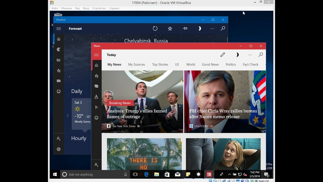Open VirtualBox Ввод menu
The image size is (323, 182).
[86, 8]
